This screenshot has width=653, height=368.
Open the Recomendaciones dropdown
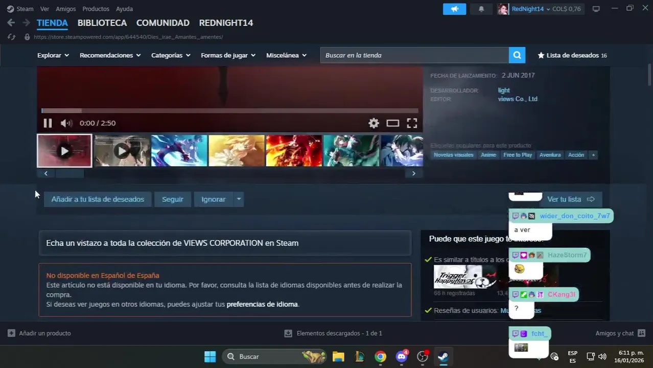[x=110, y=55]
